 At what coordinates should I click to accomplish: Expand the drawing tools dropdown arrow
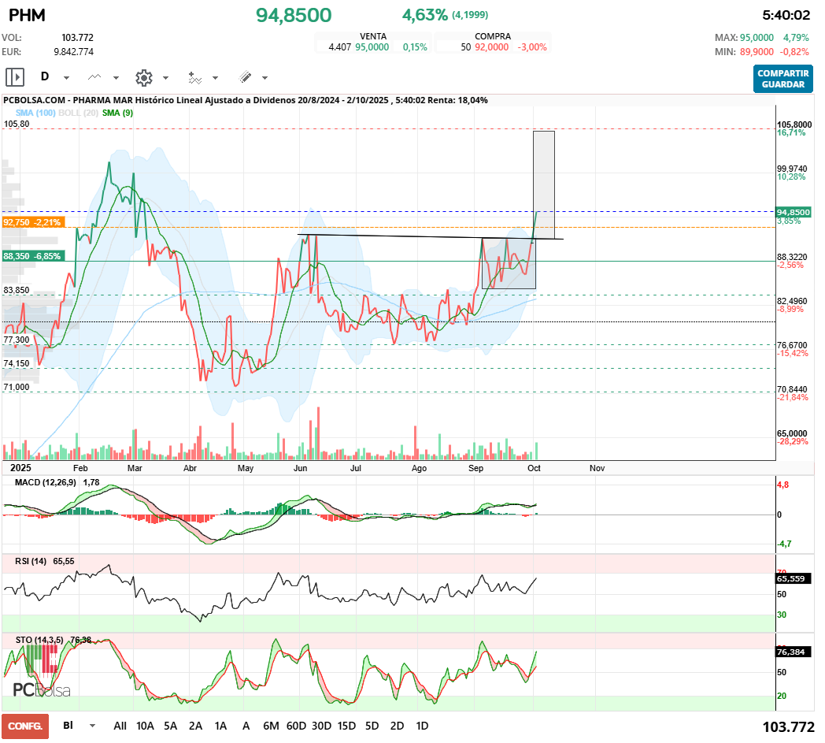tap(265, 78)
